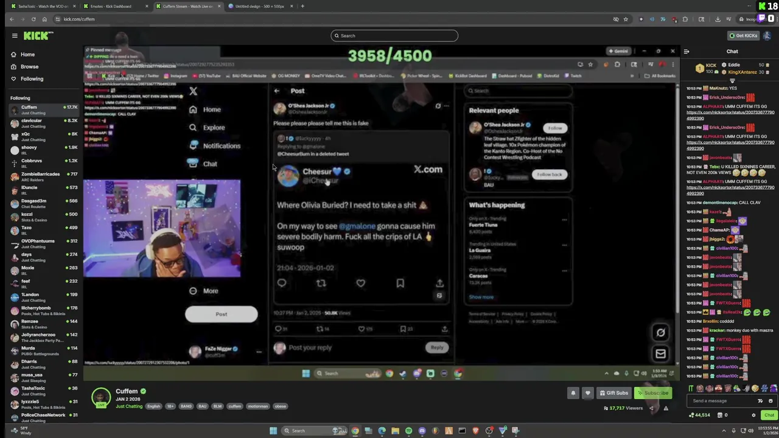779x438 pixels.
Task: Open Cobbruvs channel in Following list
Action: pos(44,163)
